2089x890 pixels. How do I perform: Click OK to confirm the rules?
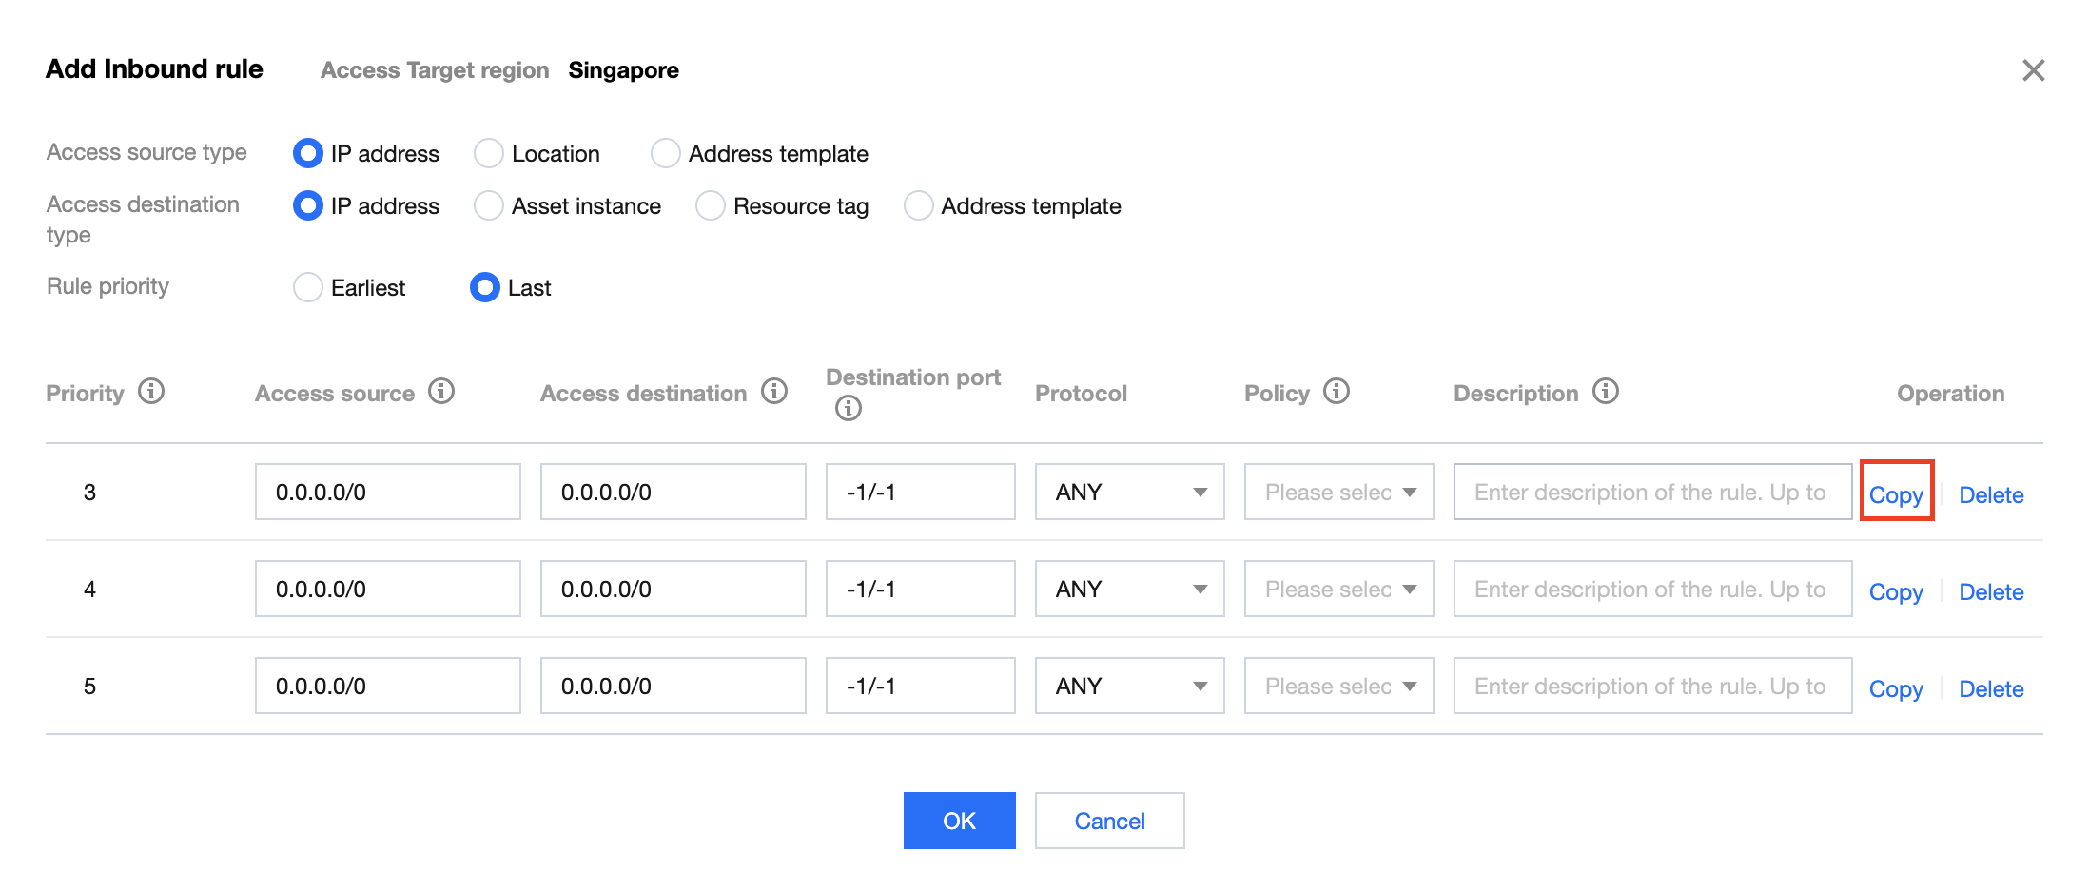tap(959, 821)
